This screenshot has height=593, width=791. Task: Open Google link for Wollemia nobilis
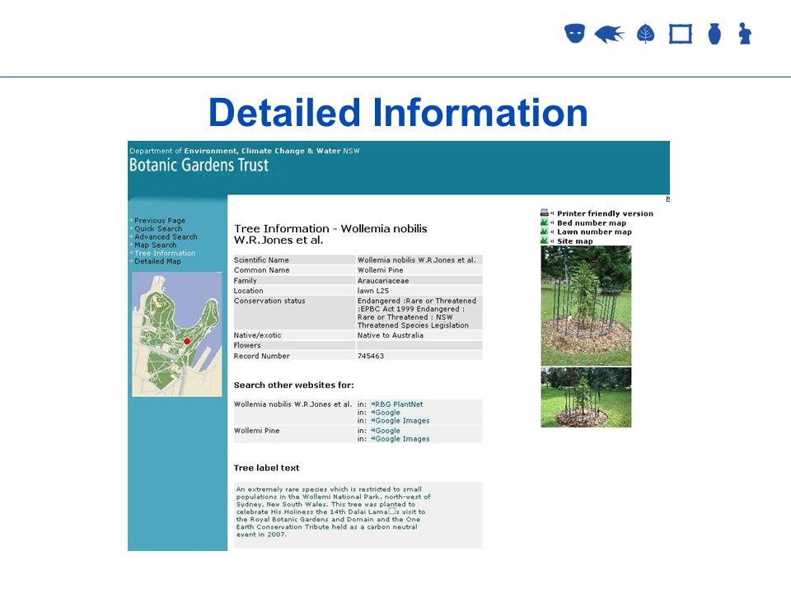(x=387, y=413)
